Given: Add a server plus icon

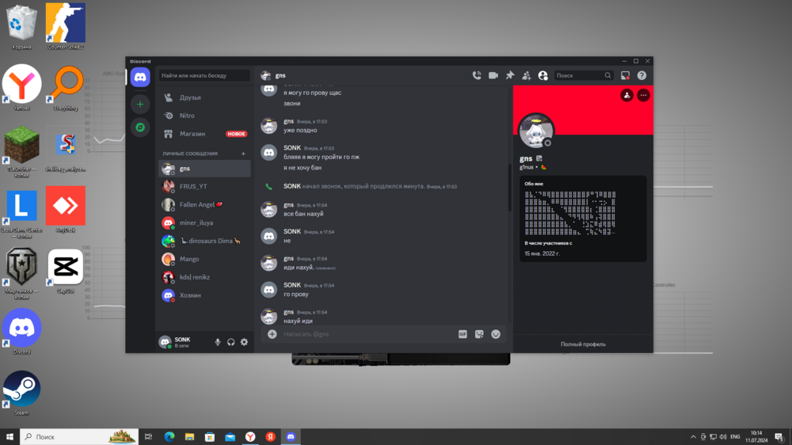Looking at the screenshot, I should click(140, 104).
